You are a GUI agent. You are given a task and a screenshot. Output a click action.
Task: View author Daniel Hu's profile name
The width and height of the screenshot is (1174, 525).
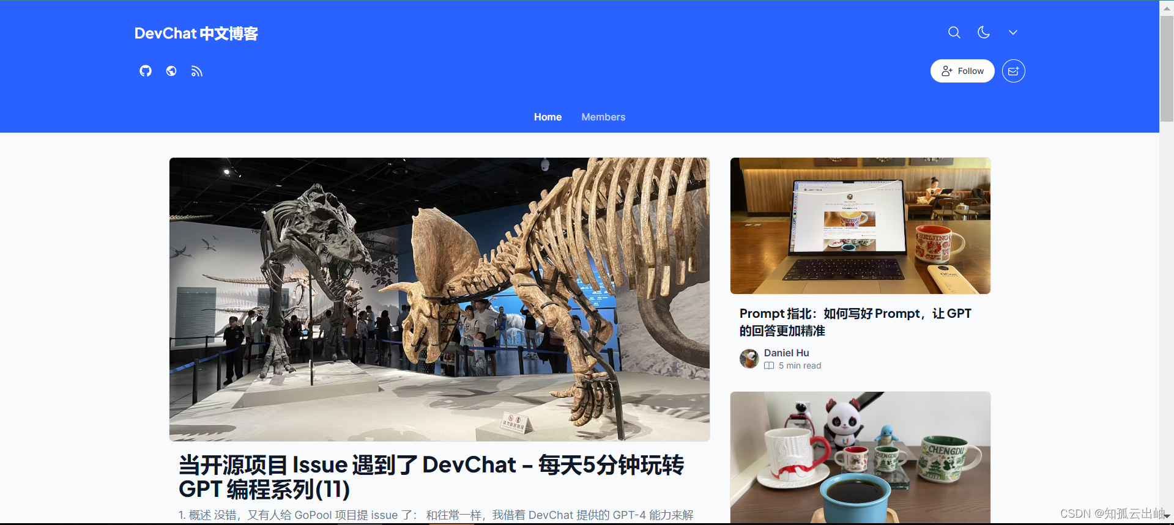[786, 353]
